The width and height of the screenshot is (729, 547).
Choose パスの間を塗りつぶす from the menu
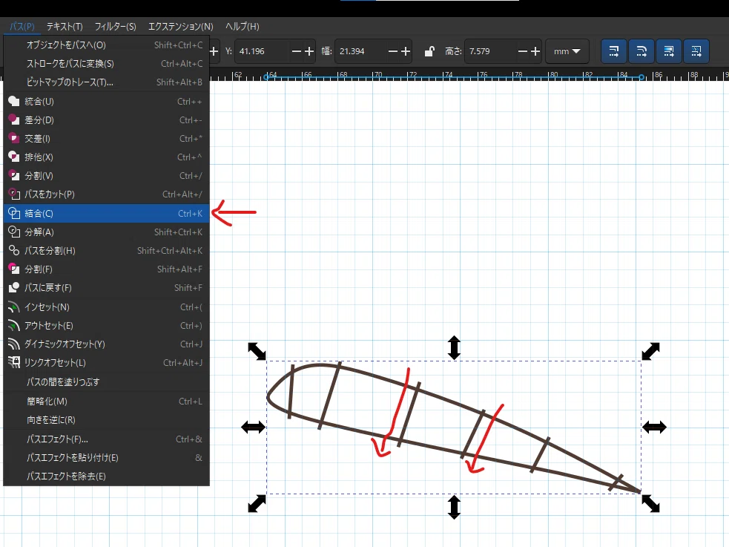(x=107, y=382)
